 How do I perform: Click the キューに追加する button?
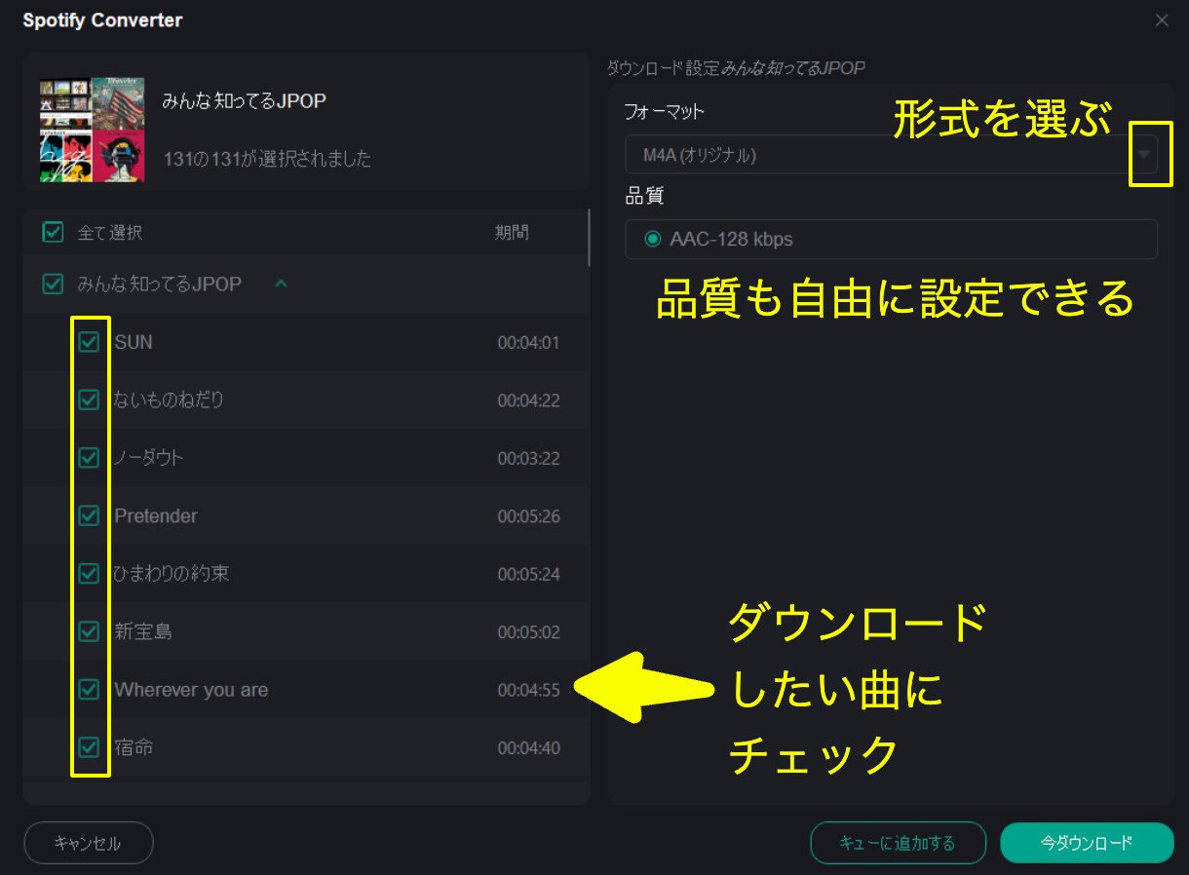[x=898, y=843]
